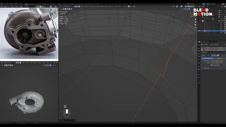Open Edit Mode dropdown in lower-left viewport
Screen dimensions: 226x127
coord(10,63)
